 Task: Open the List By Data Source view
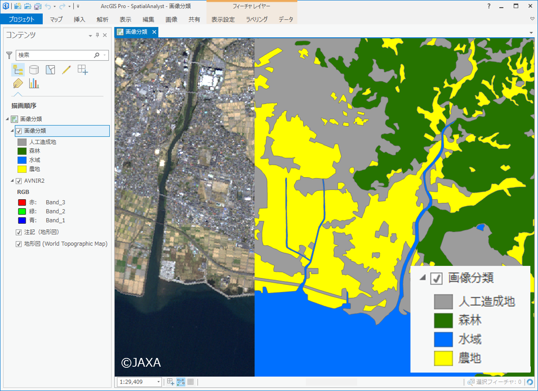(34, 70)
